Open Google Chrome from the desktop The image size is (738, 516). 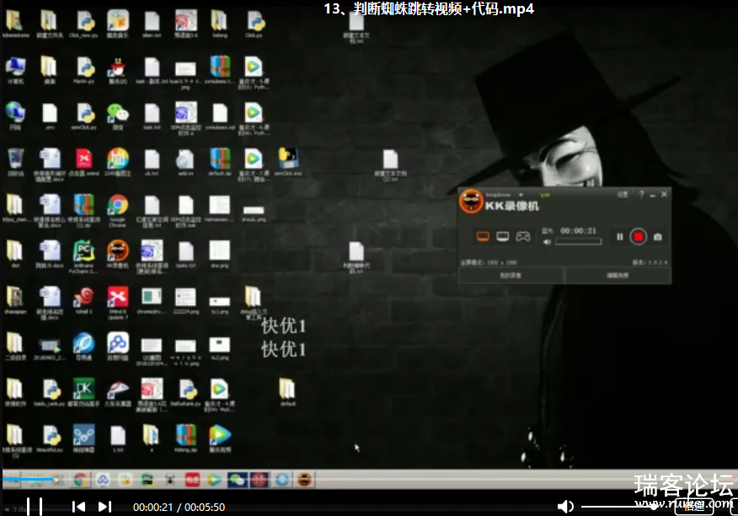(x=118, y=205)
